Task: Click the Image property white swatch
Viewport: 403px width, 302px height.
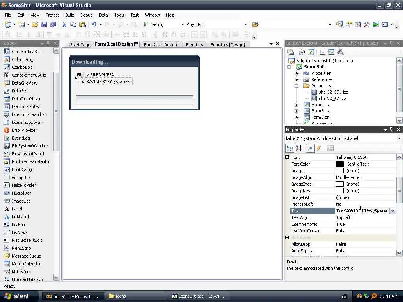Action: click(340, 171)
